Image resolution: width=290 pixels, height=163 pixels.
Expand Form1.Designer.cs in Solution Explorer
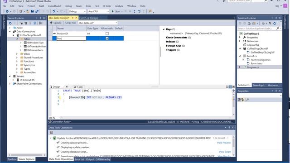click(243, 60)
